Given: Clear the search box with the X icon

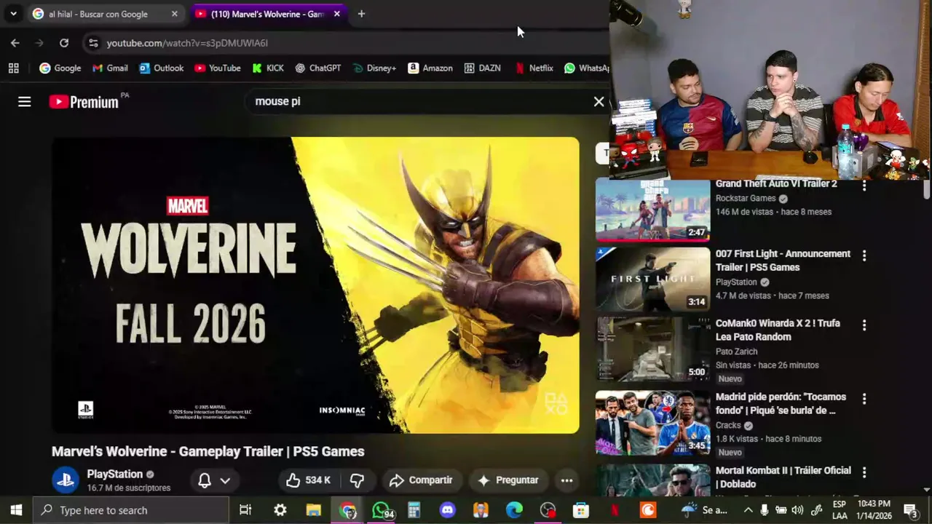Looking at the screenshot, I should 599,102.
